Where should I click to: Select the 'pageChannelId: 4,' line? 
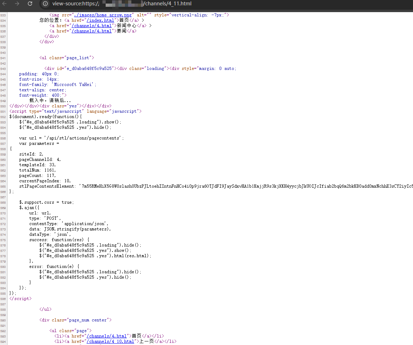pos(40,159)
